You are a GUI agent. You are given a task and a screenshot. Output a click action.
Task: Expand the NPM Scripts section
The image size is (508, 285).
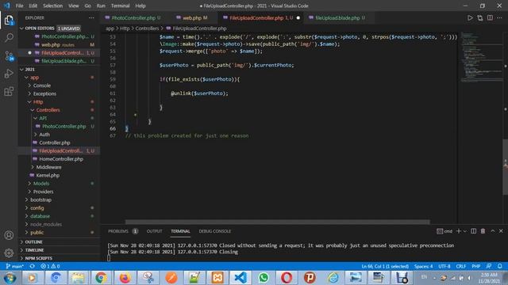pos(60,258)
